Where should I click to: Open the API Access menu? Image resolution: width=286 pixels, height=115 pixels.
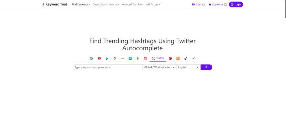coord(153,5)
